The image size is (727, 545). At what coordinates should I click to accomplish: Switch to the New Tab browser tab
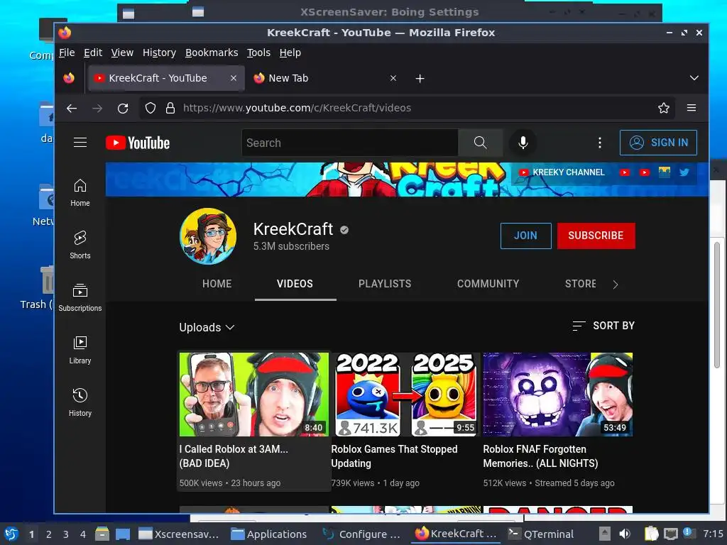(x=325, y=78)
